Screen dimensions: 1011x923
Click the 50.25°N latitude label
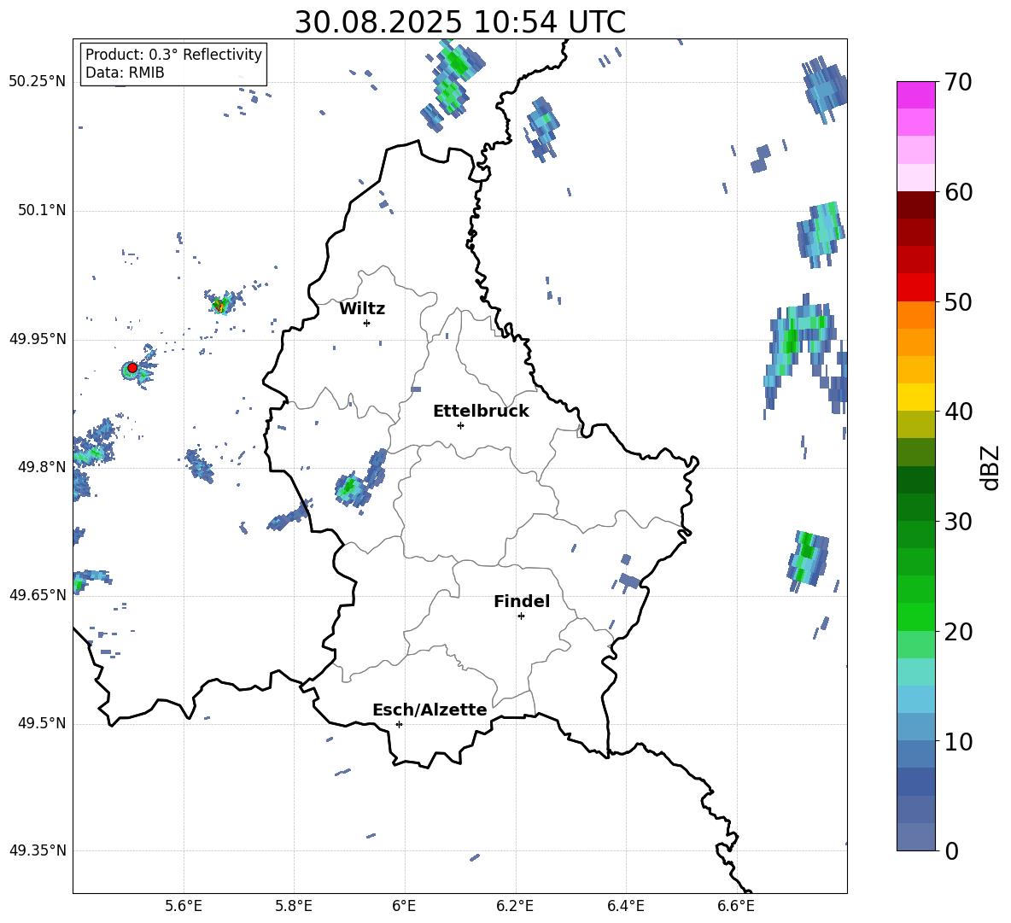(38, 82)
